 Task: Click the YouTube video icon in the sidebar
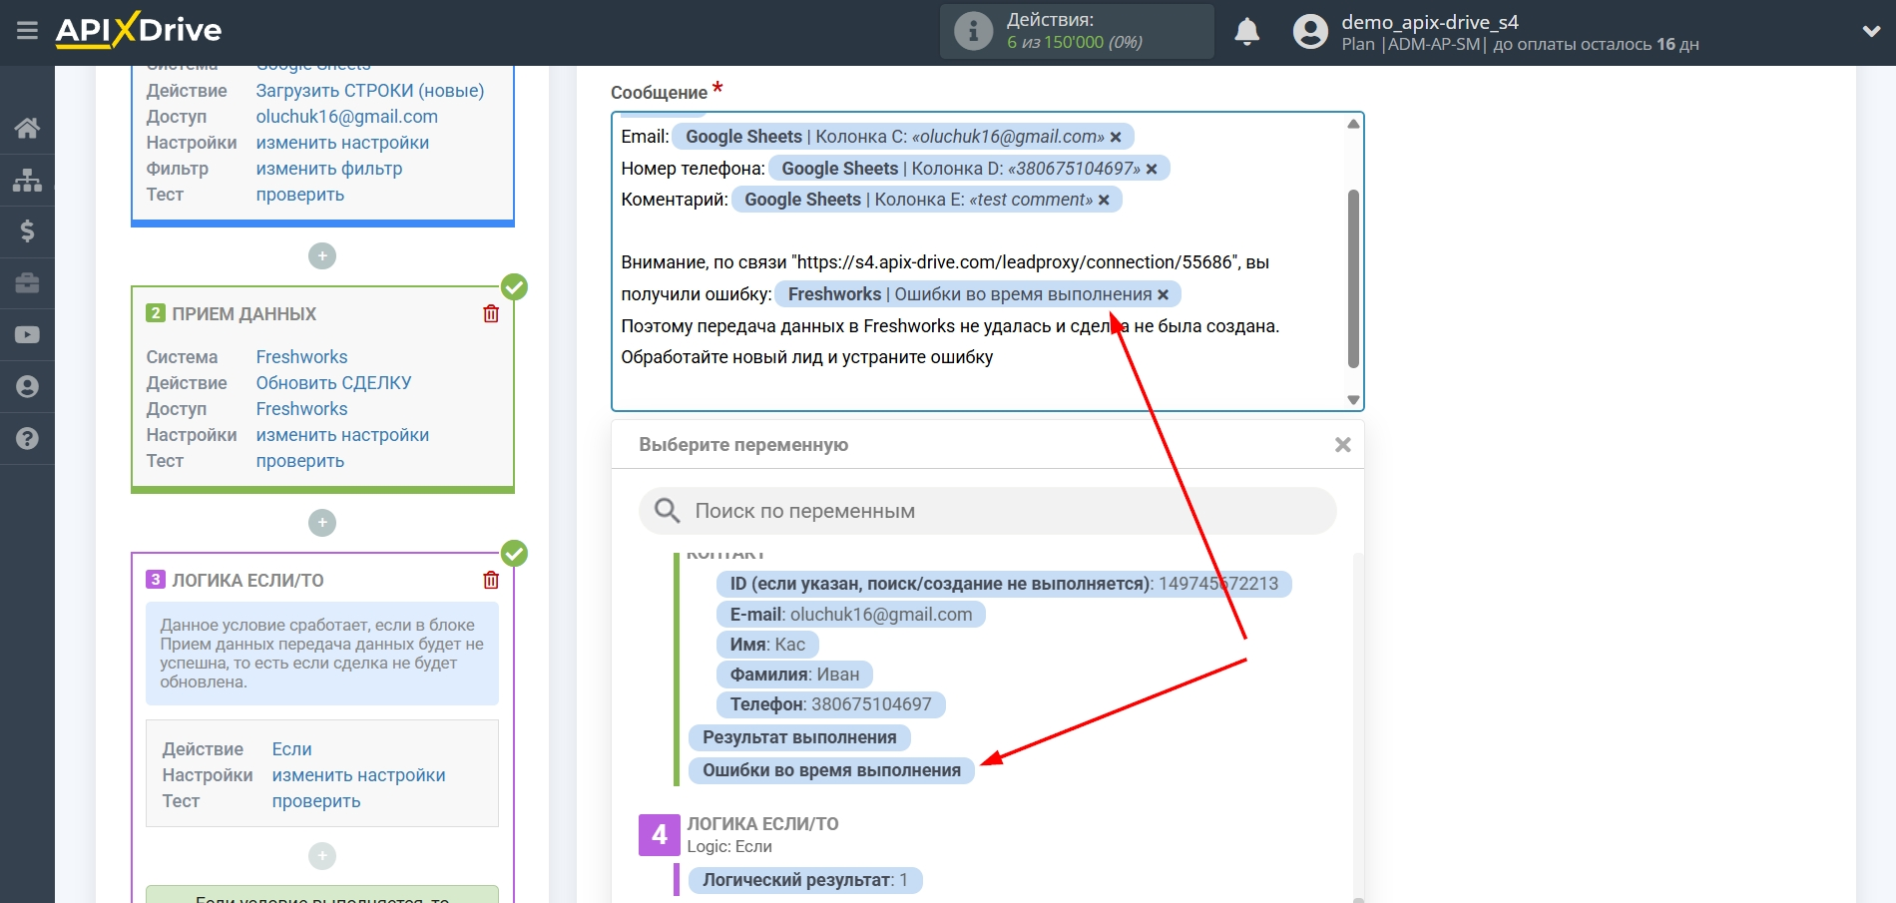coord(27,335)
